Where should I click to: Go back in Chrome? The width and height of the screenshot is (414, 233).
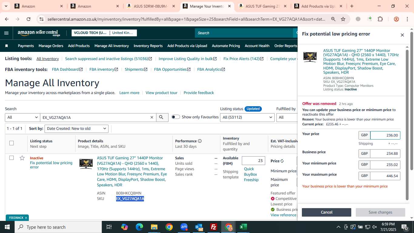tap(7, 19)
